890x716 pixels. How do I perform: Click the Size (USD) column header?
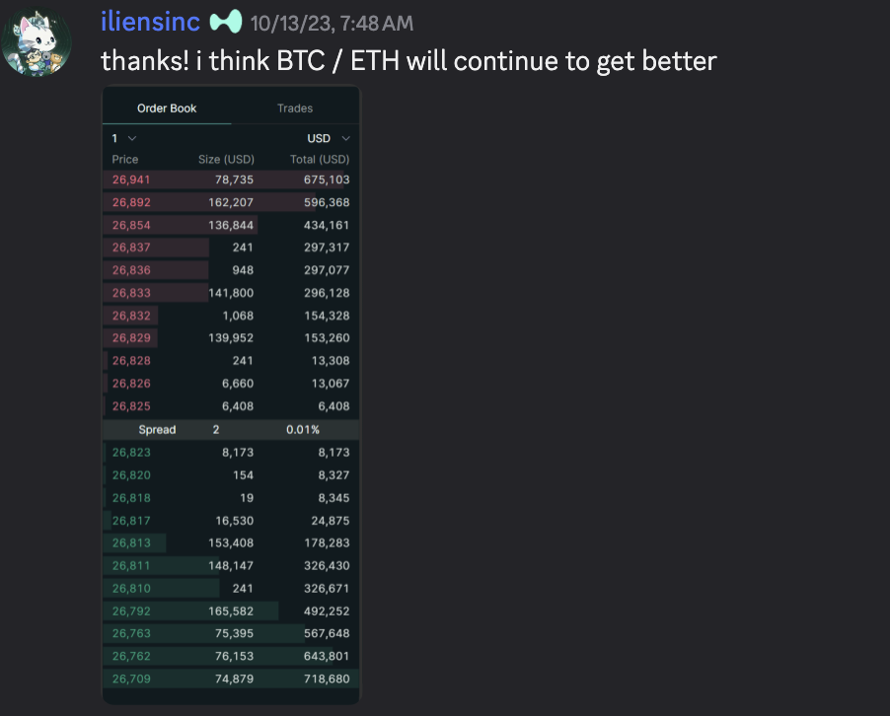click(x=227, y=159)
